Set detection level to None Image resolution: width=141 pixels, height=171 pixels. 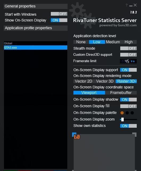(x=81, y=42)
